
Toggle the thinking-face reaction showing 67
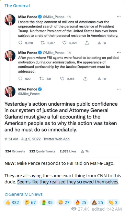click(x=30, y=203)
